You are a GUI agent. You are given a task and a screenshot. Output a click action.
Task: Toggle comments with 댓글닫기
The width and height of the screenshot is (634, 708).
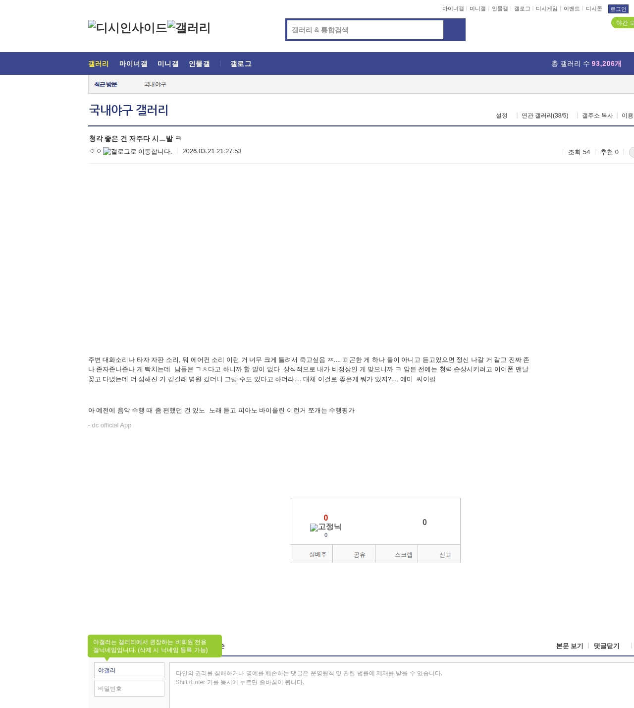coord(606,646)
